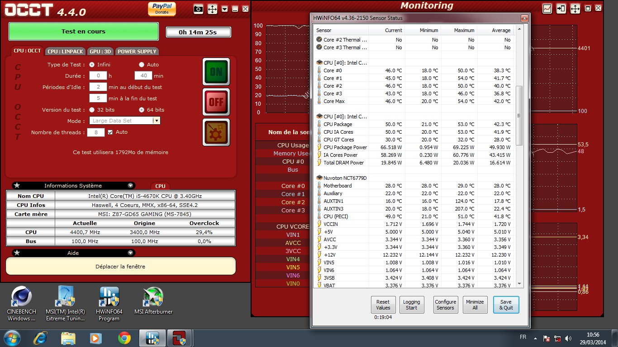618x347 pixels.
Task: Choose the 32 bits test version
Action: tap(92, 110)
